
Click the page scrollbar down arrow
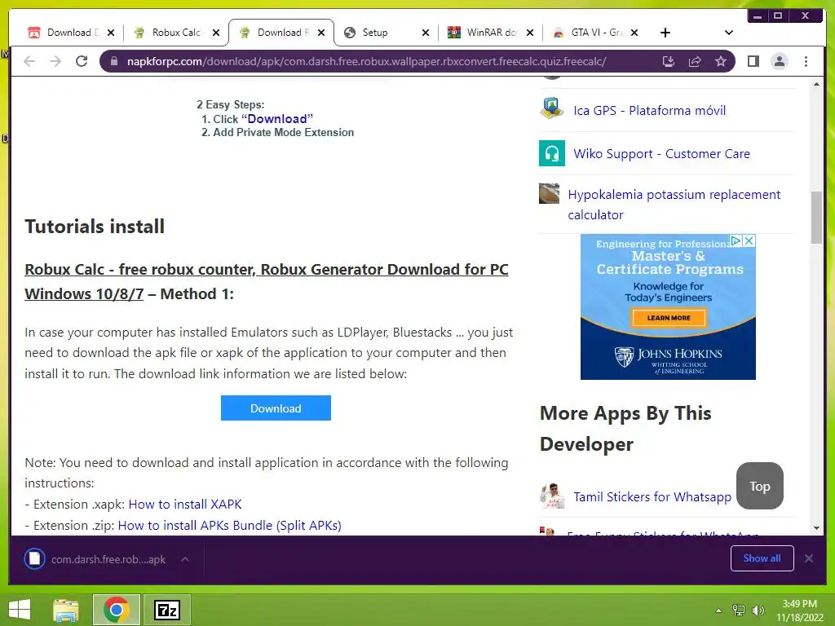816,528
